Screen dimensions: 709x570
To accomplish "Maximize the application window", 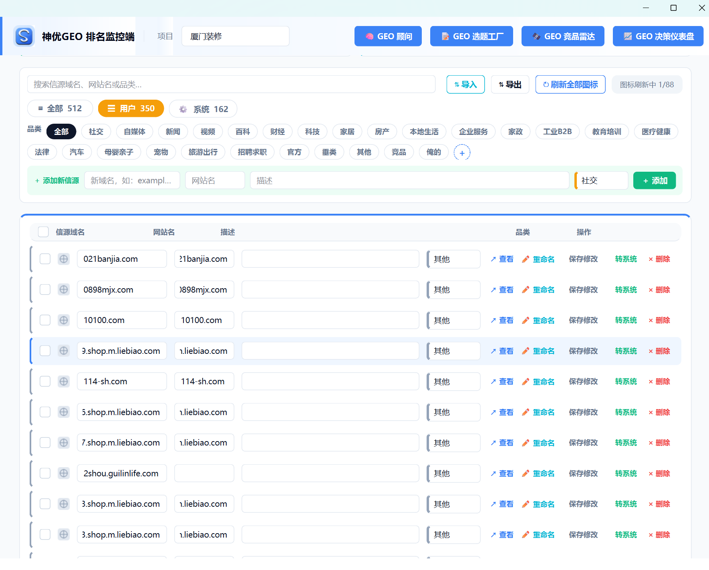I will [673, 8].
